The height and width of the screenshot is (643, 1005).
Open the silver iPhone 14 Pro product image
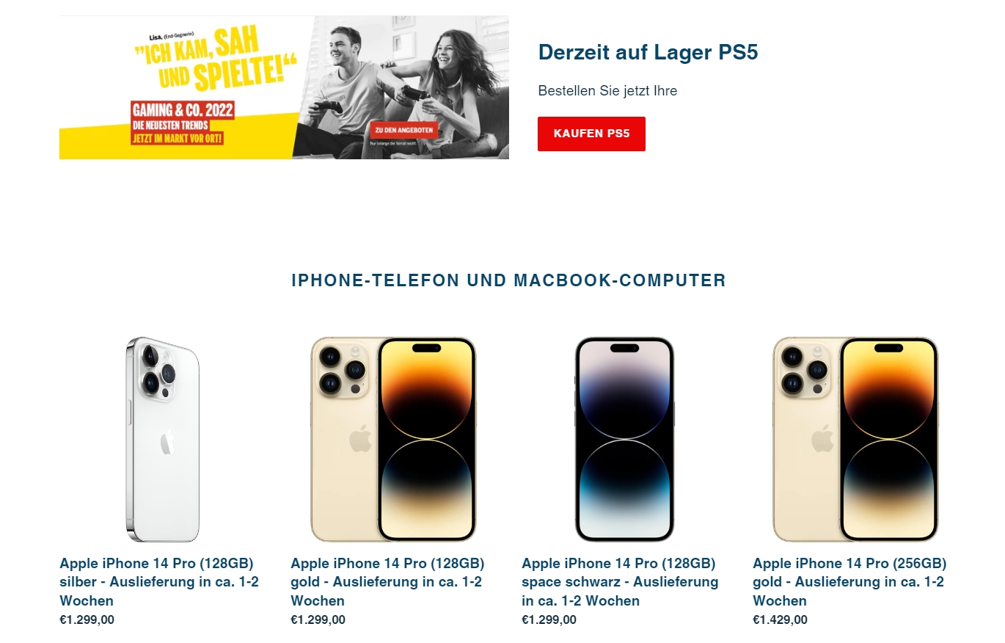pos(162,439)
